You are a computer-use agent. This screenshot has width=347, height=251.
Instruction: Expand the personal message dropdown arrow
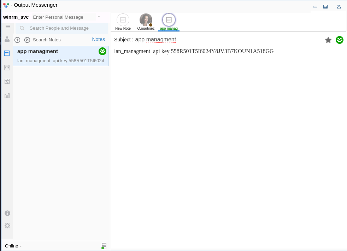coord(99,17)
